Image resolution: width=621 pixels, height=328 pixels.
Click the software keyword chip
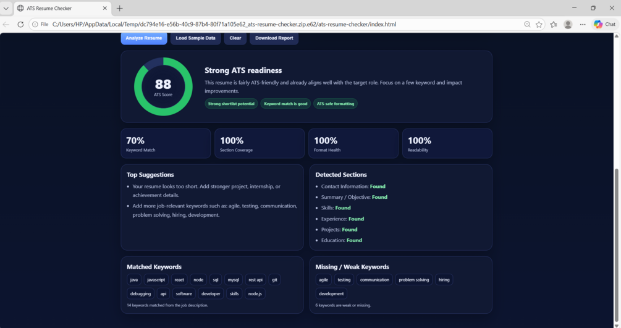(184, 293)
